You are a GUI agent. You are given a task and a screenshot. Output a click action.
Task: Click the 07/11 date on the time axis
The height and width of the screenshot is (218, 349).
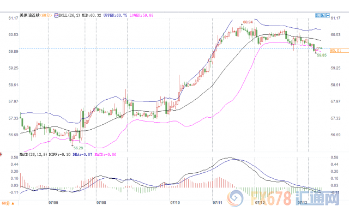coord(218,203)
